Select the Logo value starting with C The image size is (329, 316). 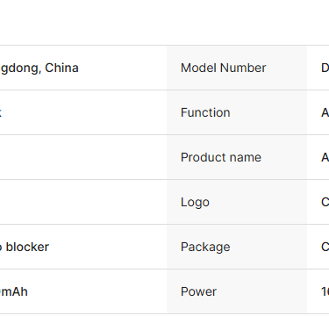325,202
